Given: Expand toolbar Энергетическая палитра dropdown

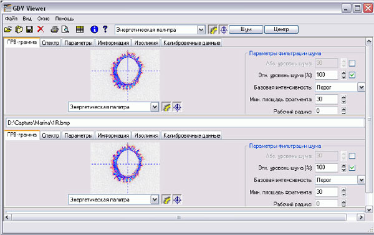Looking at the screenshot, I should tap(201, 30).
